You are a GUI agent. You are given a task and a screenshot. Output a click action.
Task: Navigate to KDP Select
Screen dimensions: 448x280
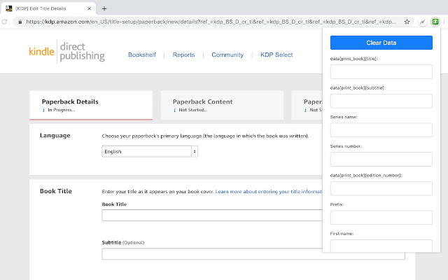click(276, 55)
